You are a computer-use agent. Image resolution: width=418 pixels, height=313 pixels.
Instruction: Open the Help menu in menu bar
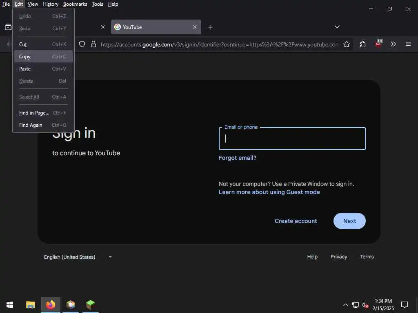(x=113, y=4)
